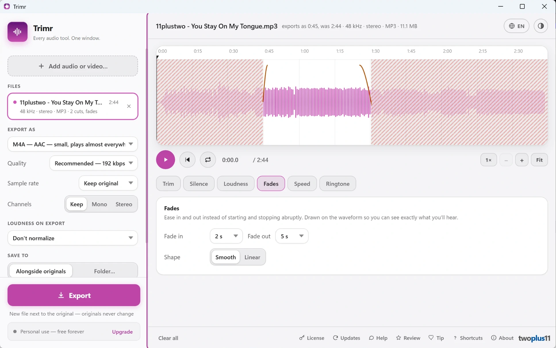Switch to the Silence tab

coord(199,183)
